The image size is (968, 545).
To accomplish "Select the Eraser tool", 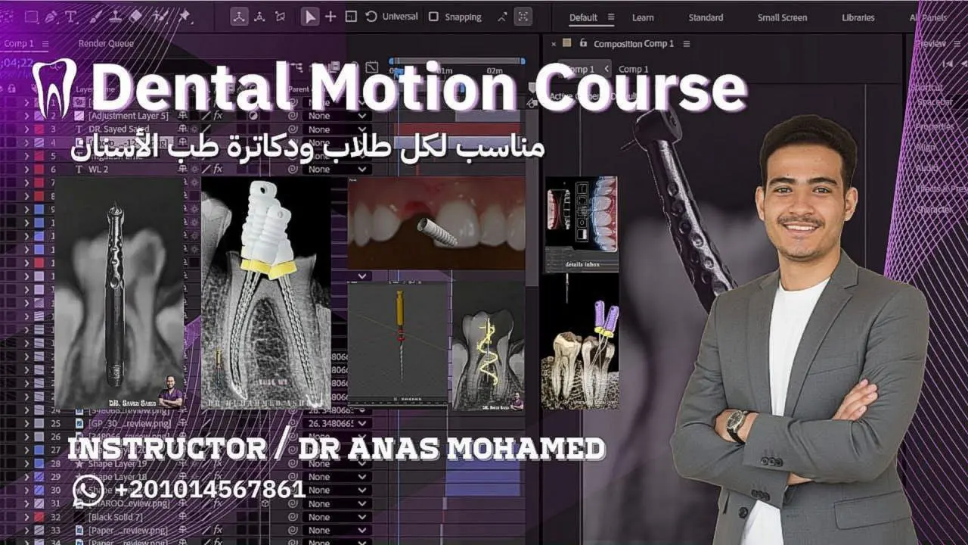I will 135,16.
